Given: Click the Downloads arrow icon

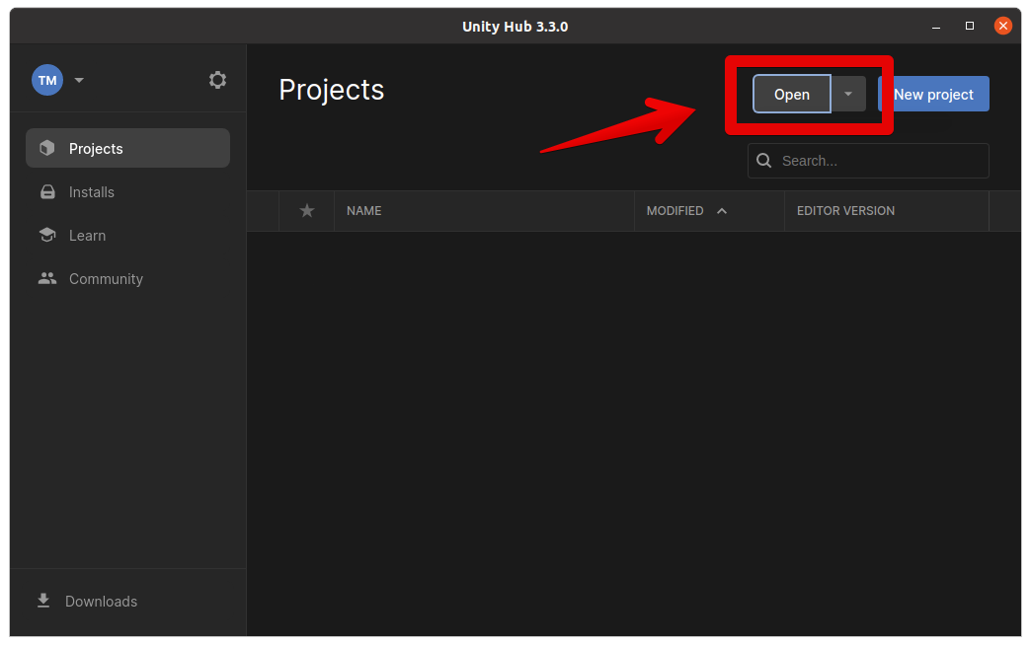Looking at the screenshot, I should click(43, 601).
